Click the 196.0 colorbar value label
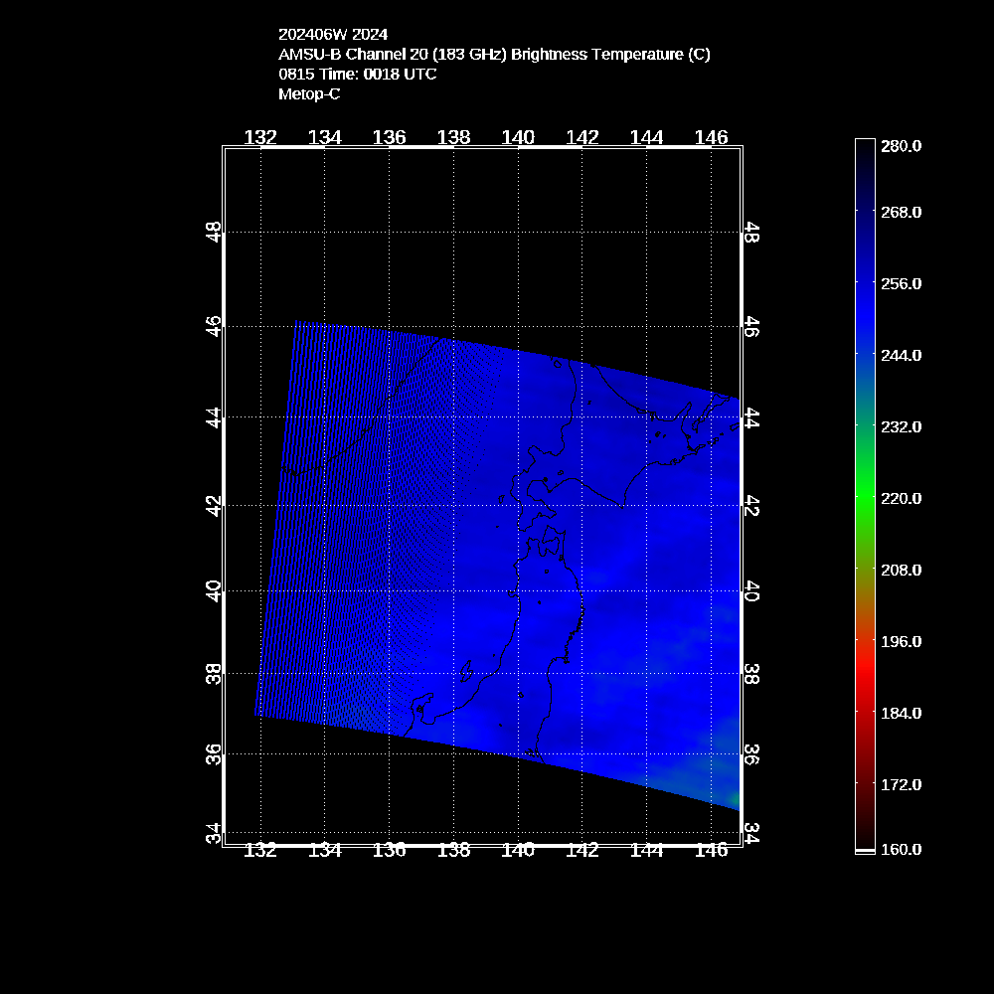 tap(901, 641)
